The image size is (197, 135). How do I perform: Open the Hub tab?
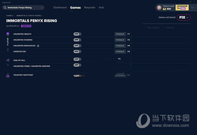[101, 8]
